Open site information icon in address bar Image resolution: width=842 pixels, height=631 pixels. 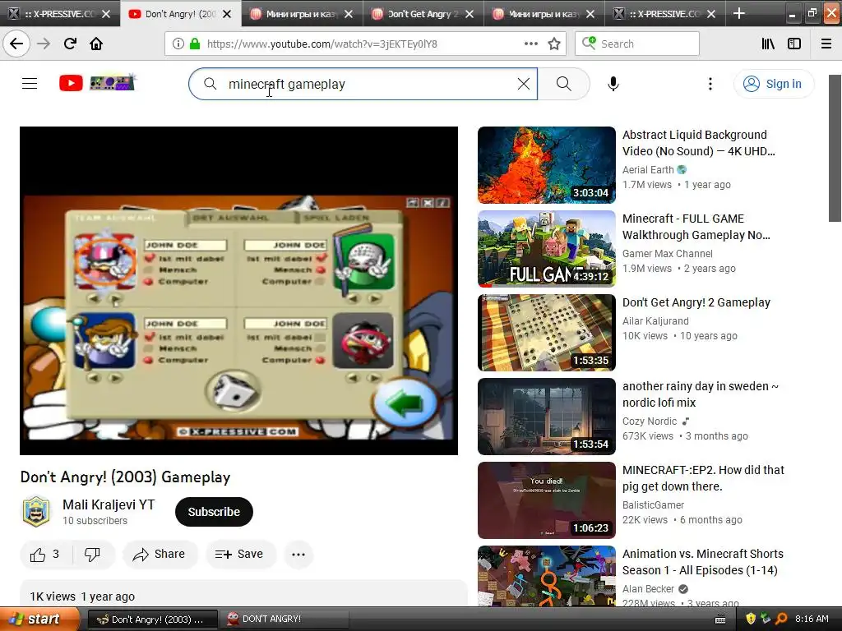click(x=178, y=44)
